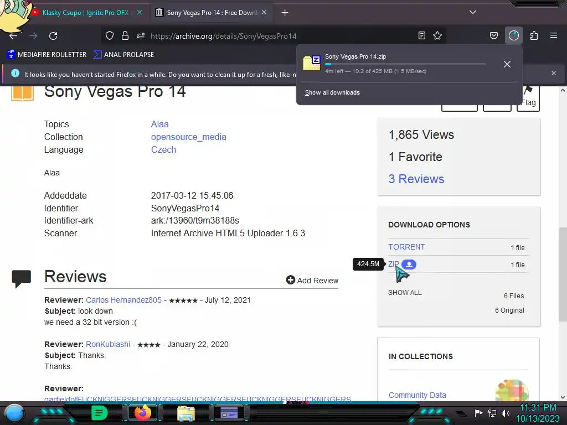Open a new tab

(285, 13)
